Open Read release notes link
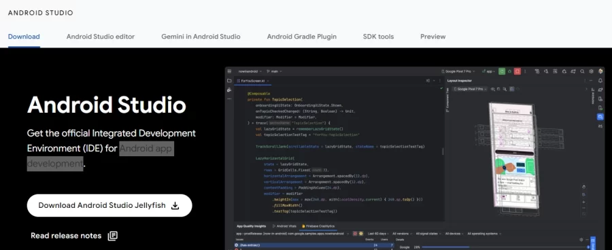The height and width of the screenshot is (250, 612). (x=74, y=236)
